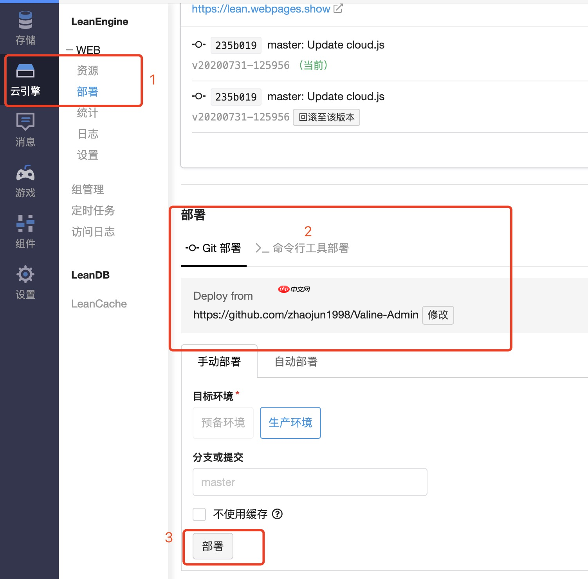Click external link icon beside lean.webpages.show

(338, 9)
